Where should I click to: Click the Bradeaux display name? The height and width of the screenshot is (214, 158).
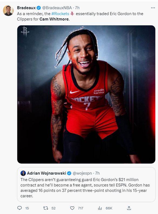coord(26,8)
